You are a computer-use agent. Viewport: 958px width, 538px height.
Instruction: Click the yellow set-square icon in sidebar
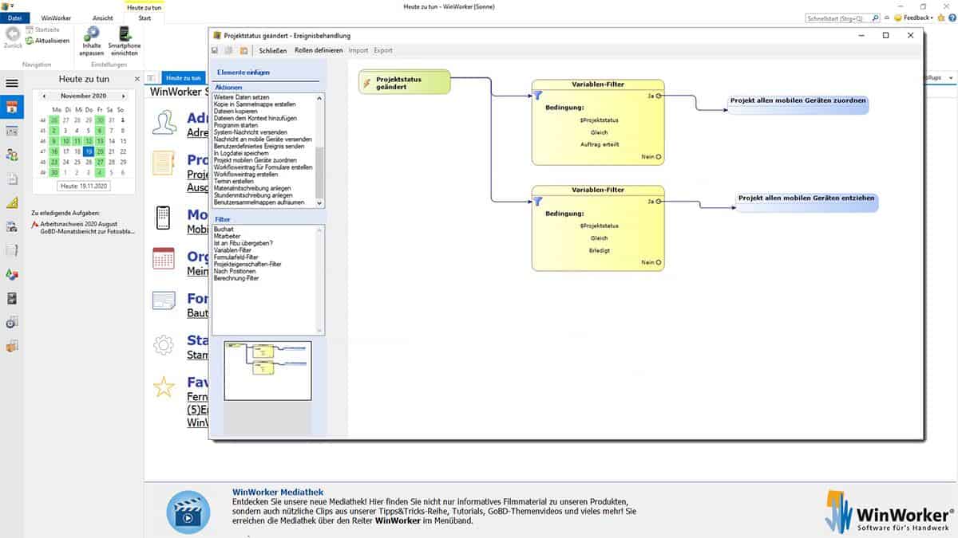click(x=12, y=202)
